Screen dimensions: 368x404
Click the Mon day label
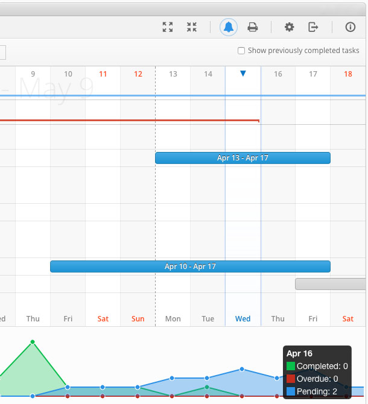click(173, 319)
